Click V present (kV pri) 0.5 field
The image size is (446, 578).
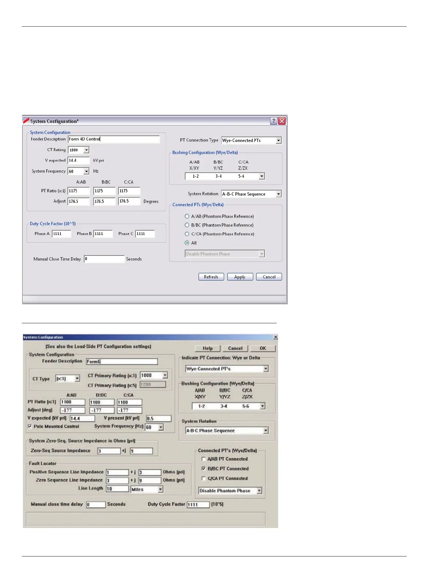click(x=159, y=419)
